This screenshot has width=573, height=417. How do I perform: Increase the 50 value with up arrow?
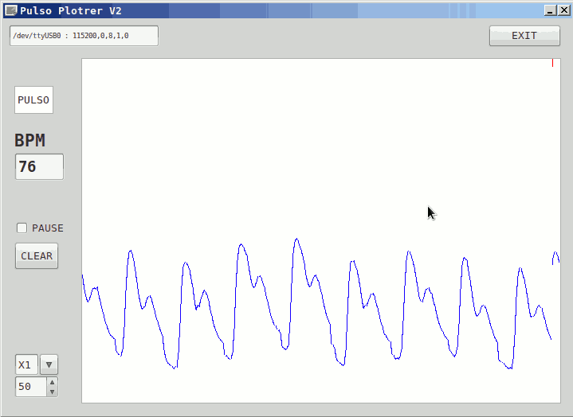(x=53, y=382)
